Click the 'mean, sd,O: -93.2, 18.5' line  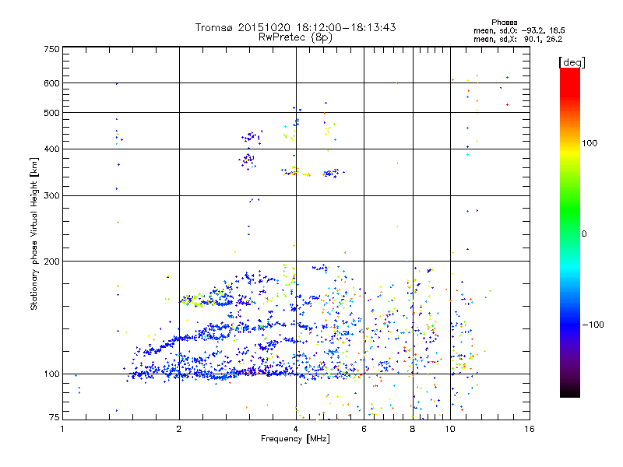(519, 30)
